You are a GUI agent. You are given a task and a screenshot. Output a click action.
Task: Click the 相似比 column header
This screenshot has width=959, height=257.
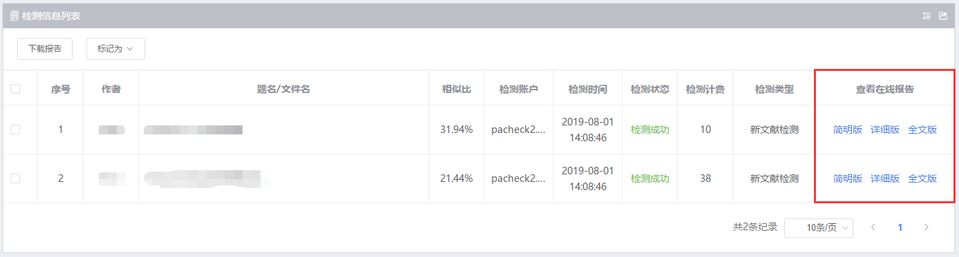(x=456, y=89)
